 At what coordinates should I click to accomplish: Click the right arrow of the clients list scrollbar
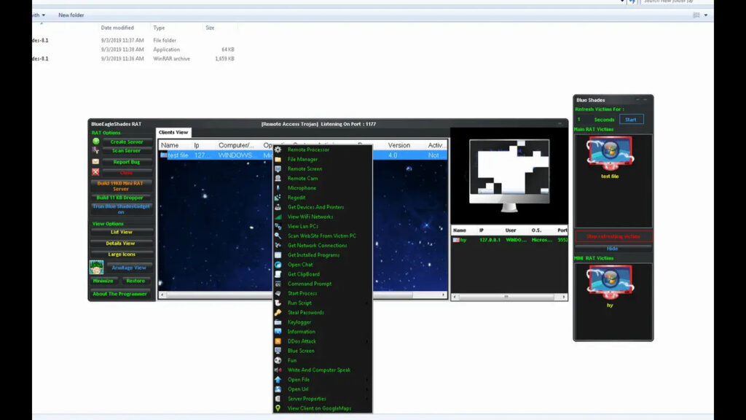click(x=444, y=295)
